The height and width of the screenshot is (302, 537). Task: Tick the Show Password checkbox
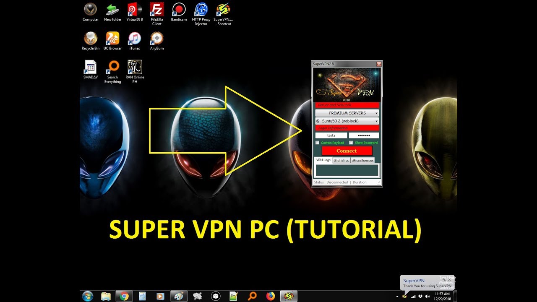click(x=351, y=143)
